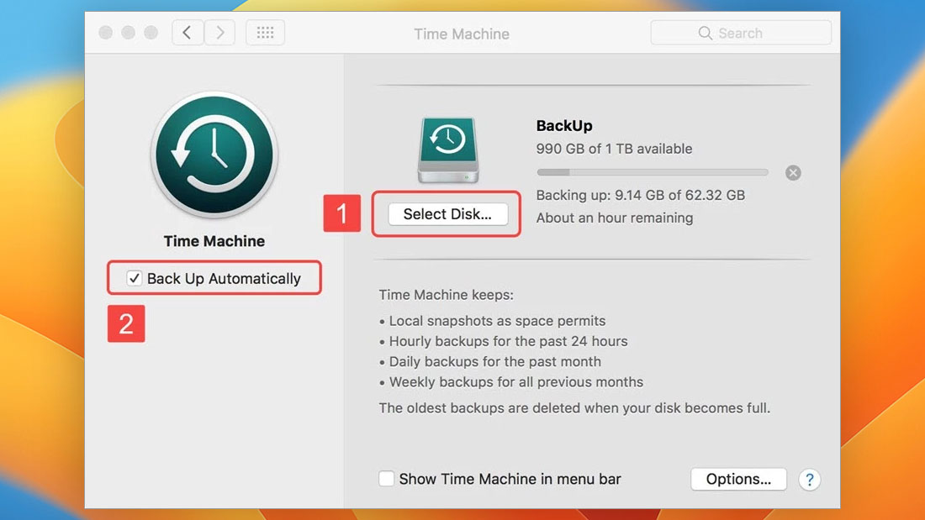
Task: Click 'Local snapshots as space permits' line
Action: click(x=497, y=321)
